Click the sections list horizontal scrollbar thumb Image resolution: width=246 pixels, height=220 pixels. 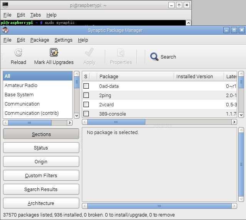tap(30, 123)
